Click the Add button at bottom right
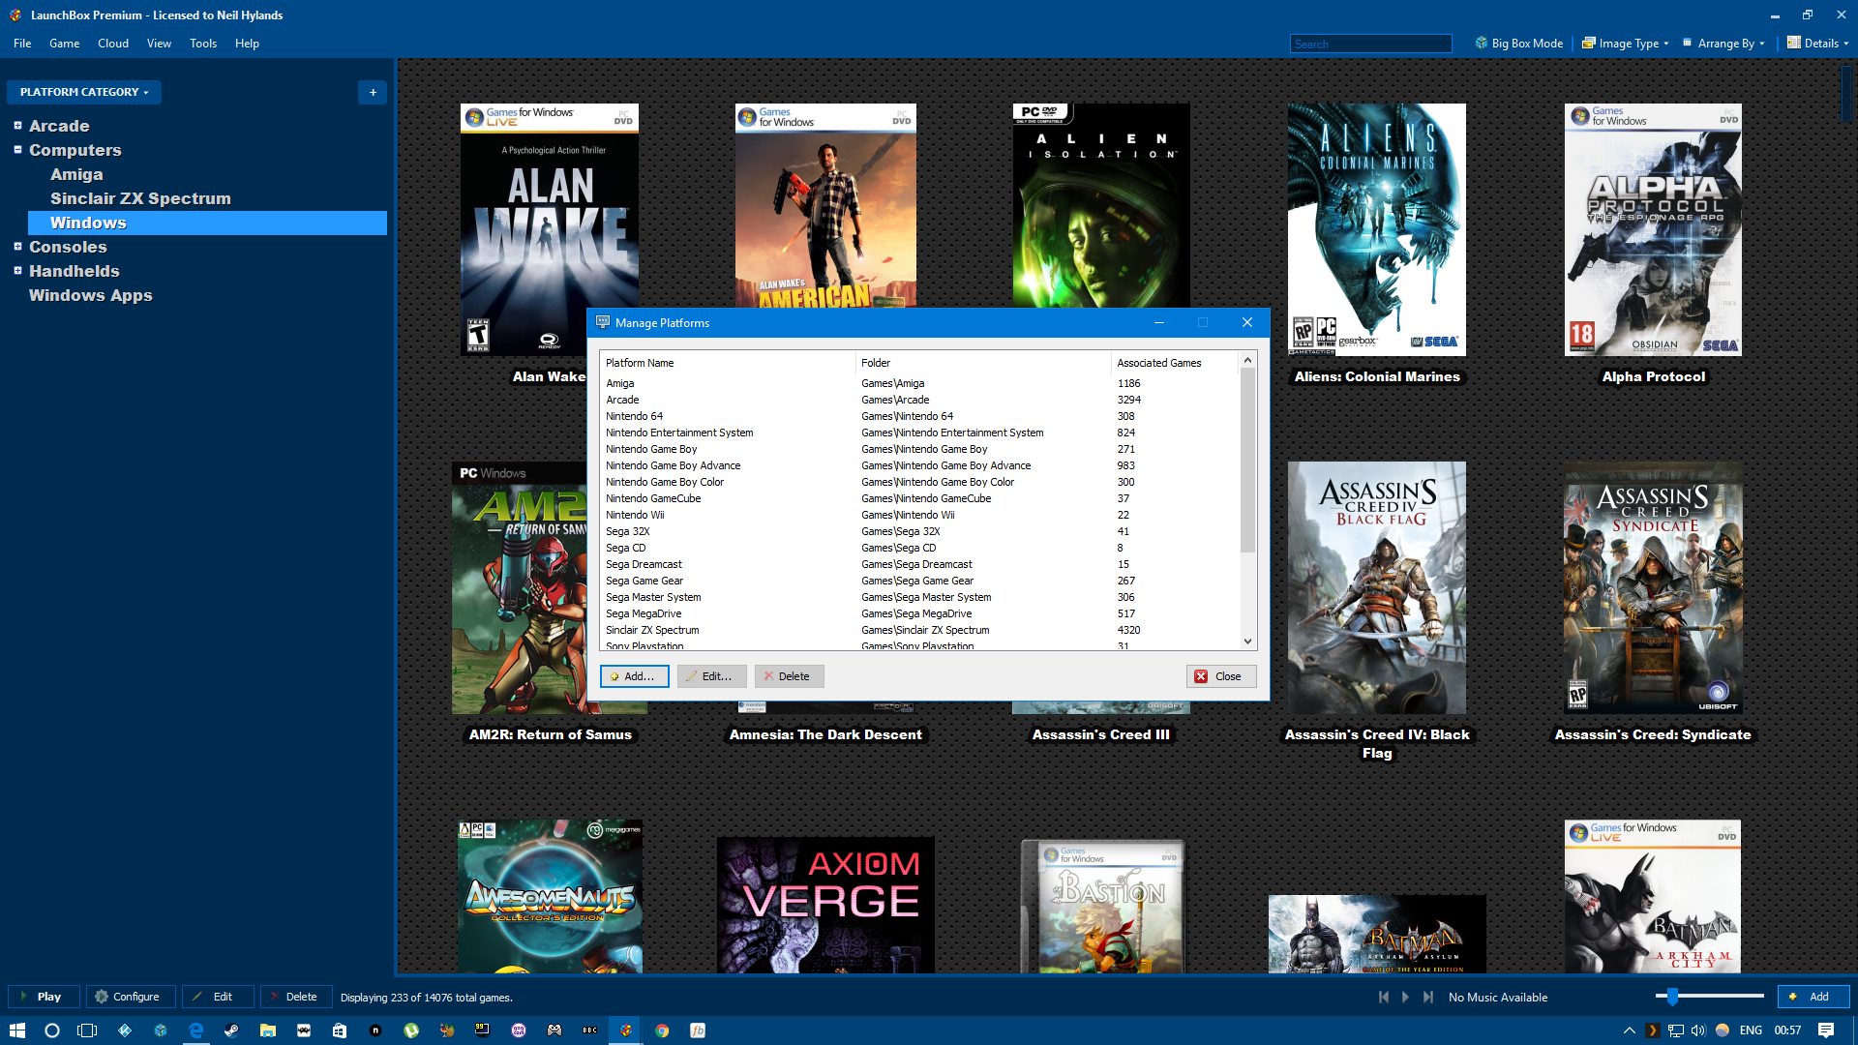This screenshot has width=1858, height=1045. point(1813,997)
